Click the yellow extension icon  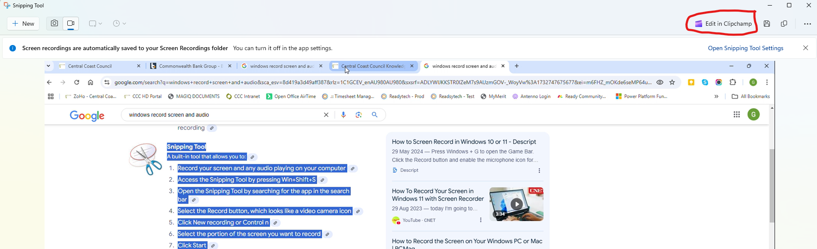point(691,82)
